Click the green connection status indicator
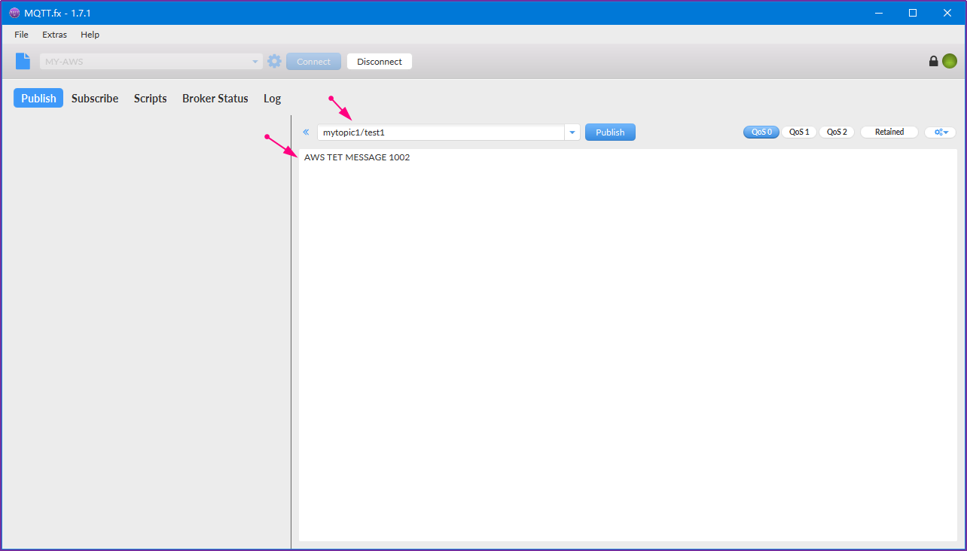The height and width of the screenshot is (551, 967). pyautogui.click(x=950, y=62)
